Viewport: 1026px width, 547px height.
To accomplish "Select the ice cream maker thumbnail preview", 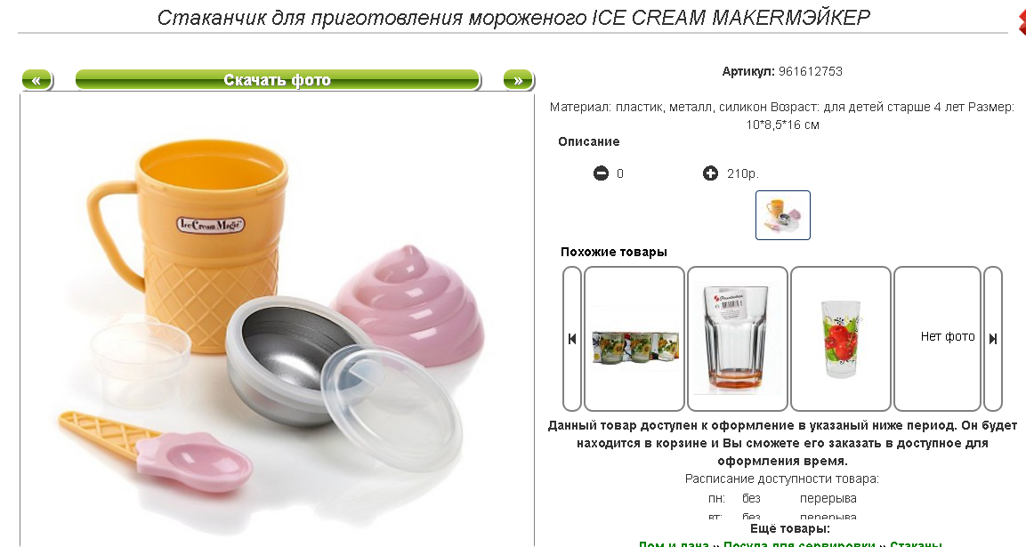I will tap(782, 215).
